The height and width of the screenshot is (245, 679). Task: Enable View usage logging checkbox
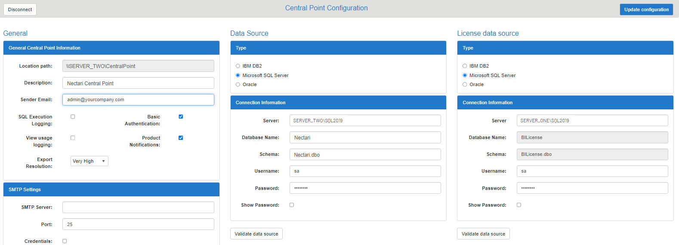click(73, 138)
